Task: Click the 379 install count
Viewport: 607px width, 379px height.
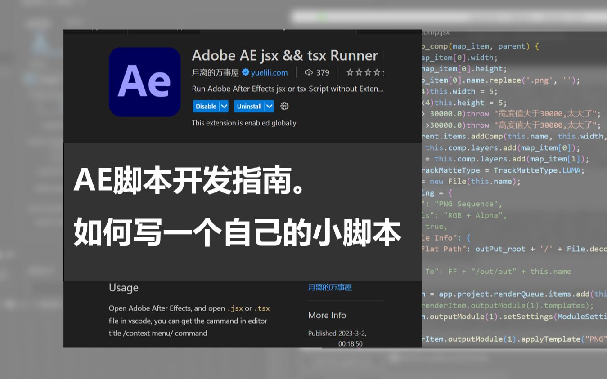Action: (x=322, y=72)
